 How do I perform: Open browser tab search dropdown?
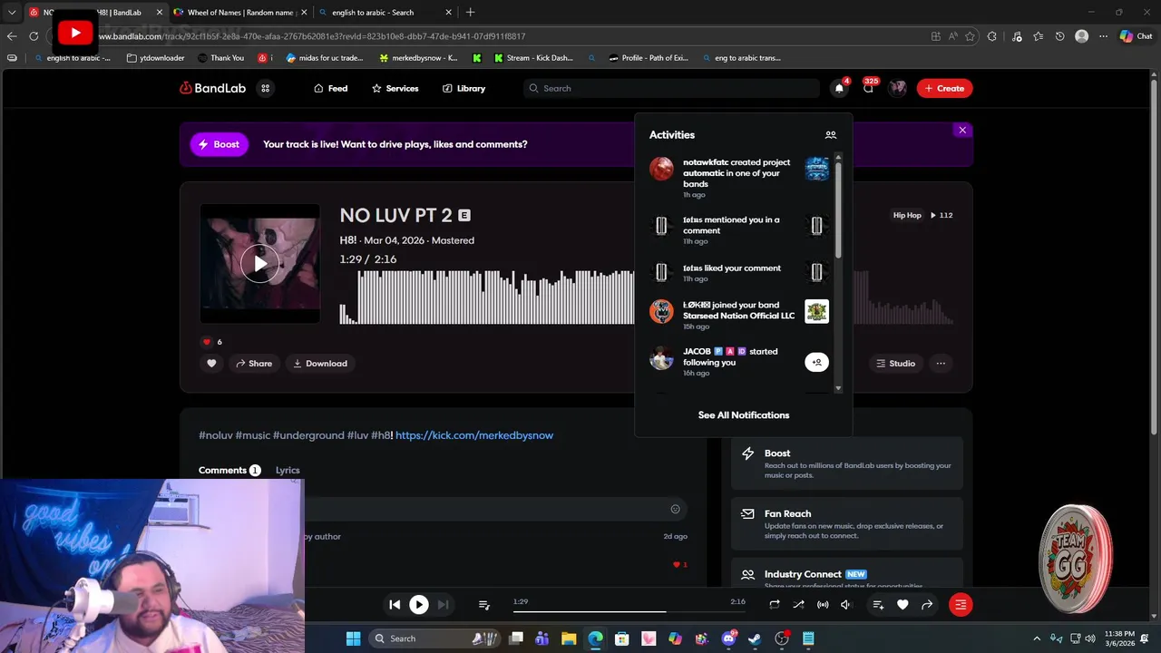11,13
